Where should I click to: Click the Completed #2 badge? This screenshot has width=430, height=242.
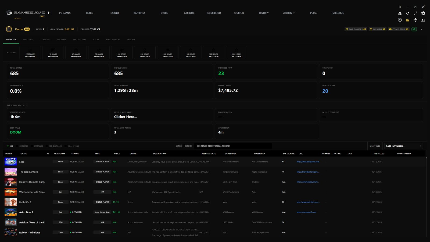click(x=399, y=29)
